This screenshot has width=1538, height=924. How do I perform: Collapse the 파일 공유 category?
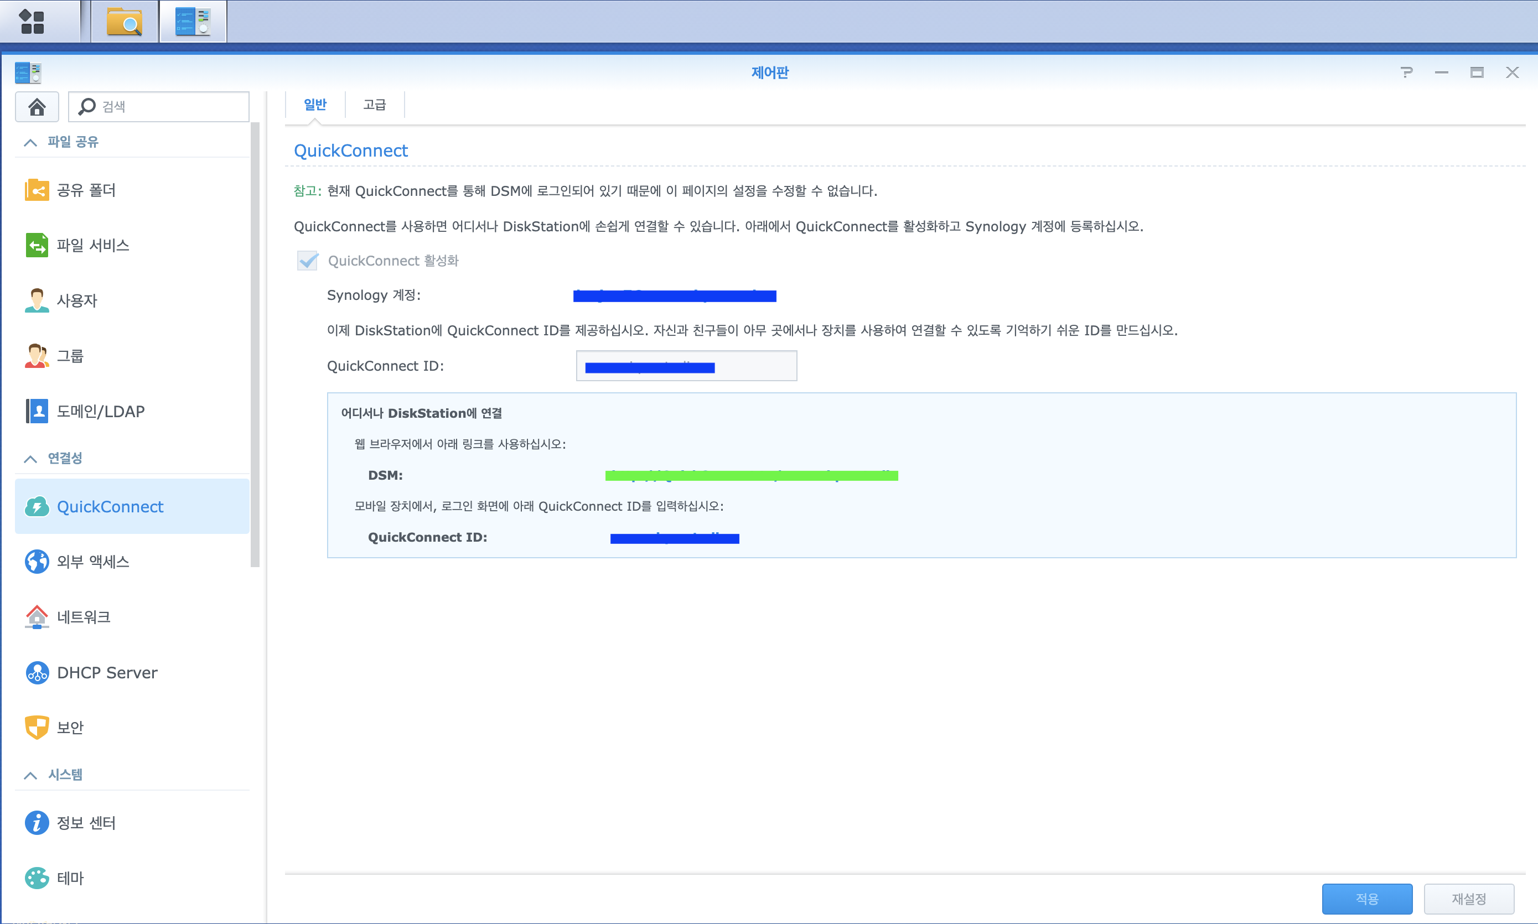[x=30, y=142]
